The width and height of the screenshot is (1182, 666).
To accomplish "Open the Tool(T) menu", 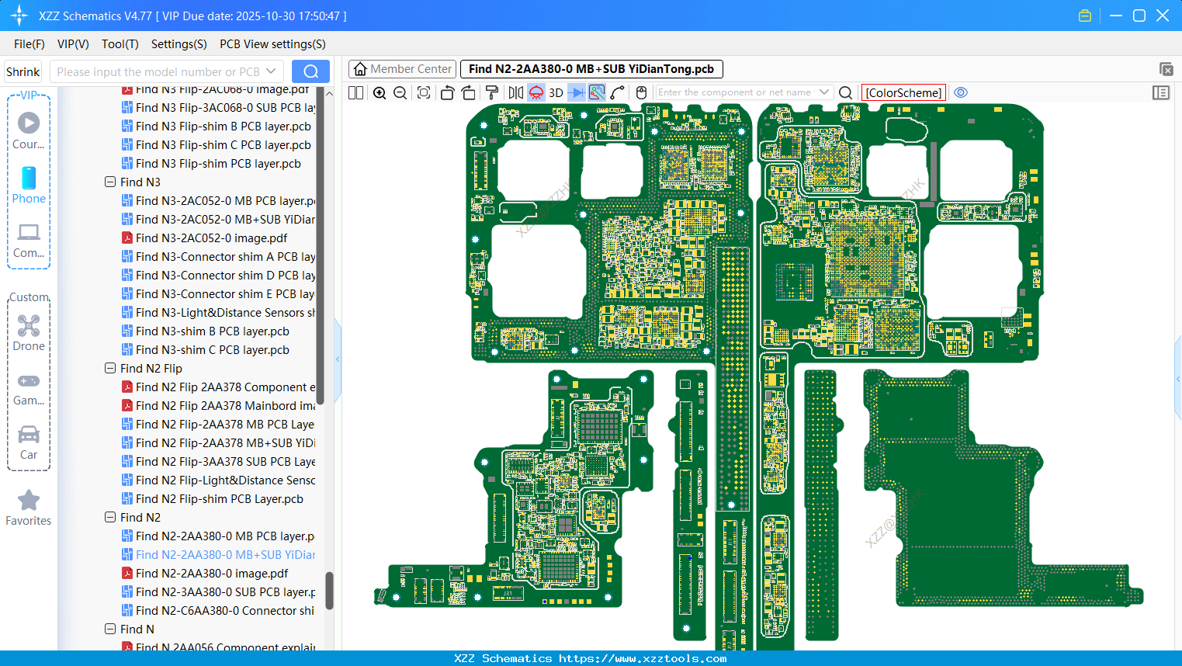I will 120,44.
